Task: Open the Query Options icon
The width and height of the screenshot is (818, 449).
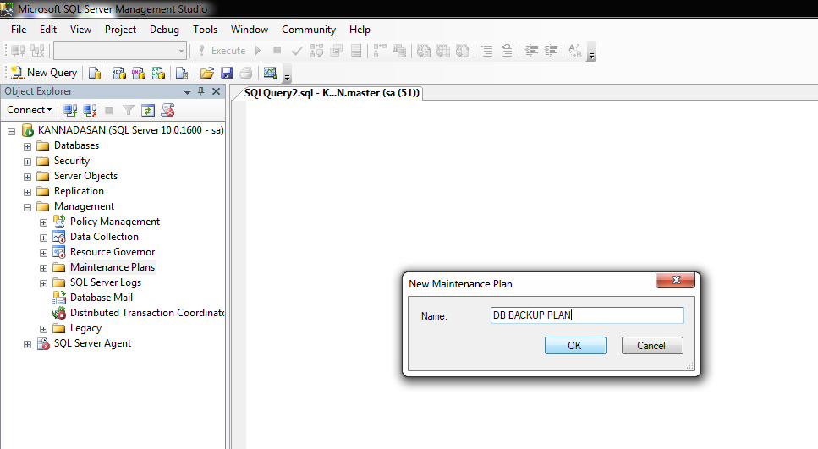Action: tap(337, 51)
